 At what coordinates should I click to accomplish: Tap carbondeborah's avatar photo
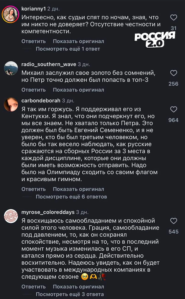11,105
